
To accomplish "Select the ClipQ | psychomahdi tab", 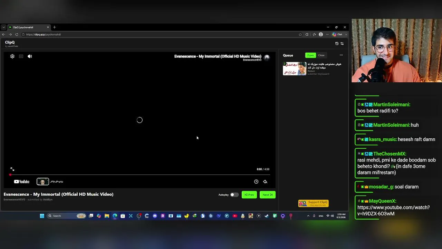I will click(29, 27).
